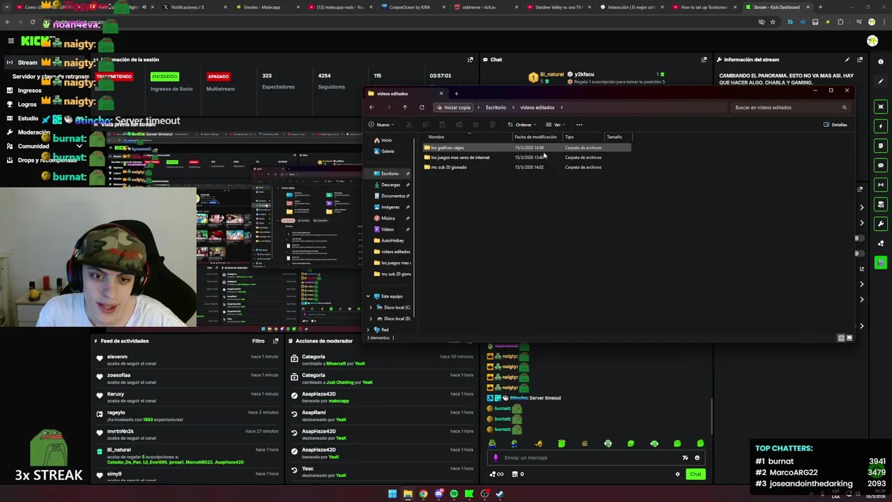
Task: Open File Explorer from the taskbar
Action: tap(408, 494)
